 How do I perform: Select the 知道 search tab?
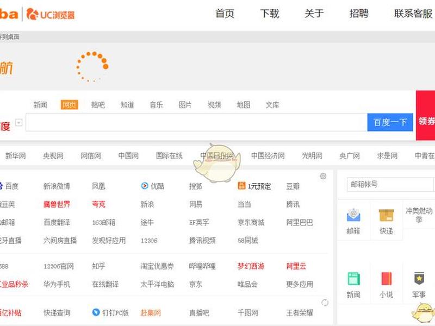tap(127, 105)
